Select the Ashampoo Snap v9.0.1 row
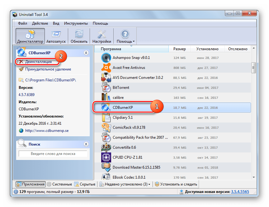Image resolution: width=269 pixels, height=207 pixels. tap(172, 58)
